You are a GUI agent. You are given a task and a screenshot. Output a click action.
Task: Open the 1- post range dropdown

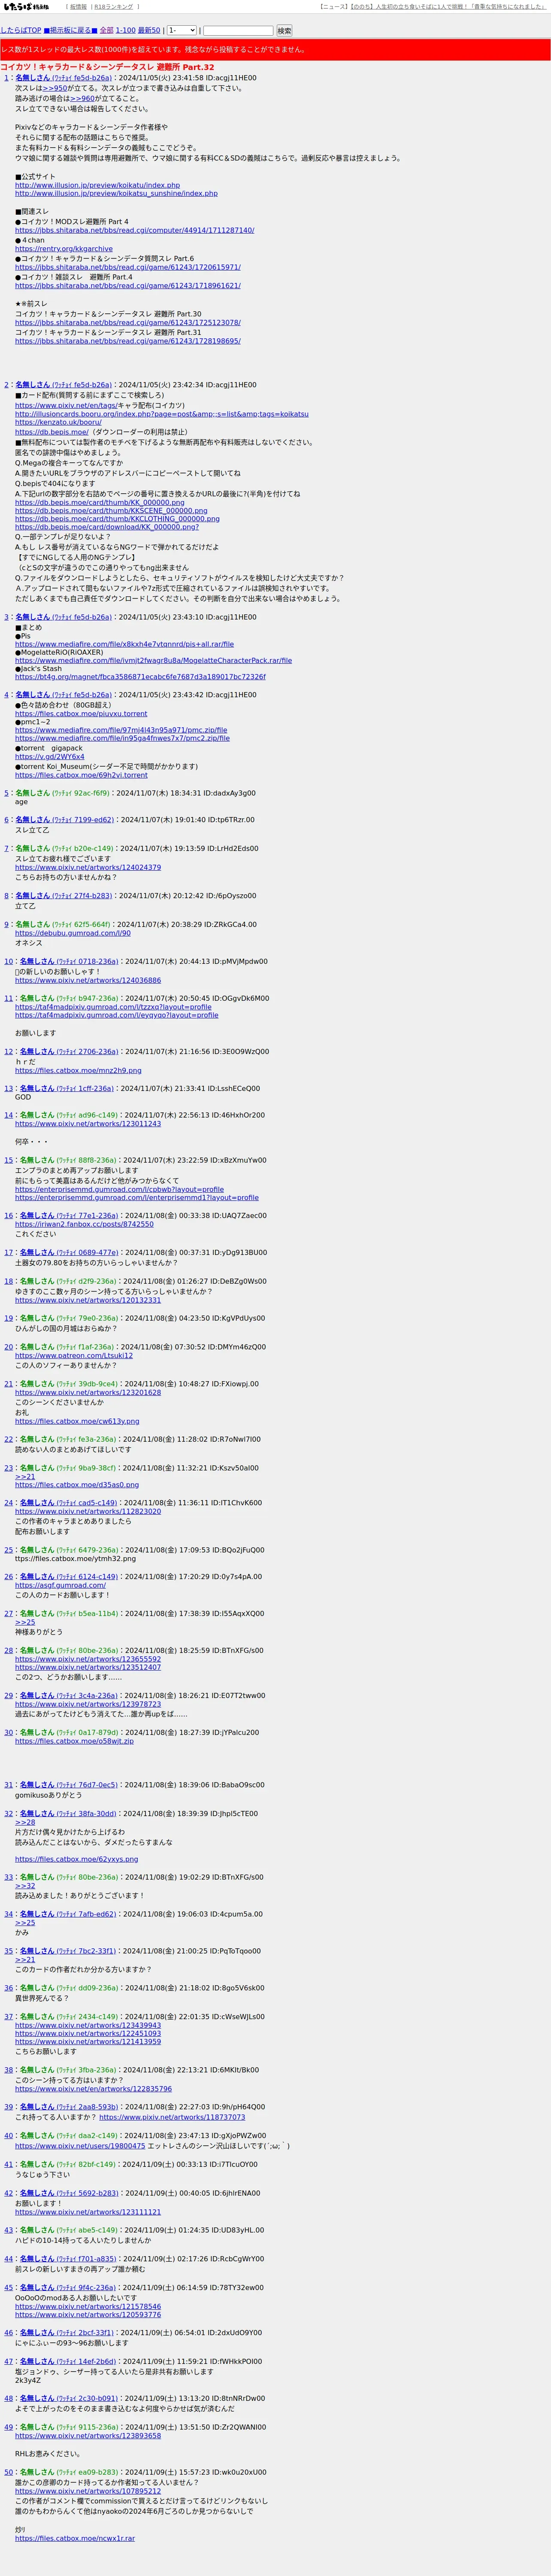181,30
